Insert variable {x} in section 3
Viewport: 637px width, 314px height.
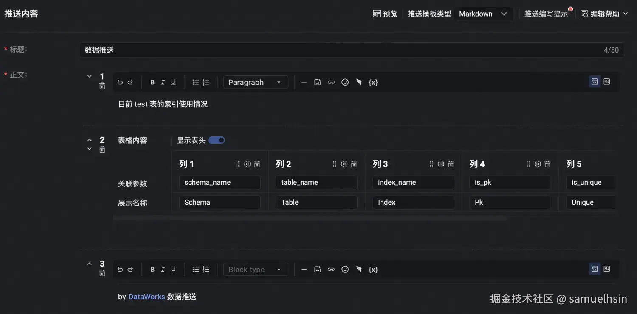[373, 270]
